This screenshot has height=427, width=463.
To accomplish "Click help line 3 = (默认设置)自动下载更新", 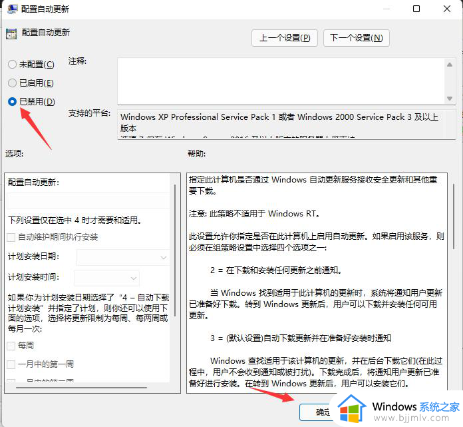I will pyautogui.click(x=301, y=338).
